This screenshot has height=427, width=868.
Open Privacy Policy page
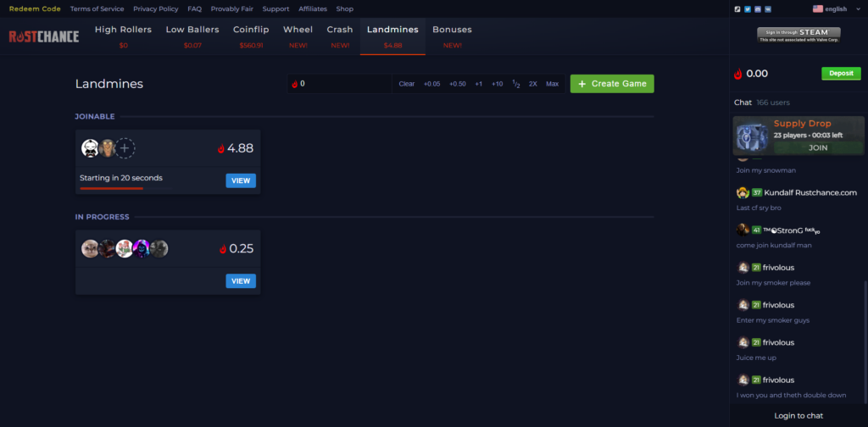pyautogui.click(x=156, y=8)
